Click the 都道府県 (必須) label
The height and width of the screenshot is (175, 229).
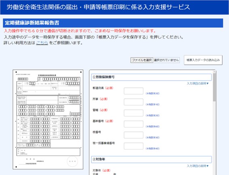pos(103,88)
